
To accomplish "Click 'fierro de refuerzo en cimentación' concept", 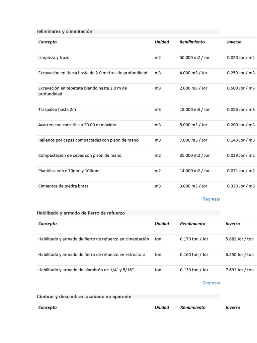I will click(x=94, y=239).
